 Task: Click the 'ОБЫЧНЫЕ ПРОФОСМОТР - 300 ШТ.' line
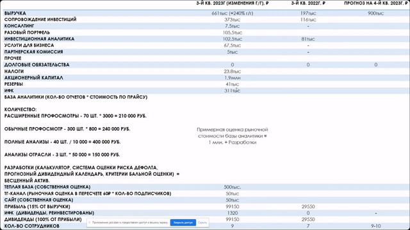[67, 129]
